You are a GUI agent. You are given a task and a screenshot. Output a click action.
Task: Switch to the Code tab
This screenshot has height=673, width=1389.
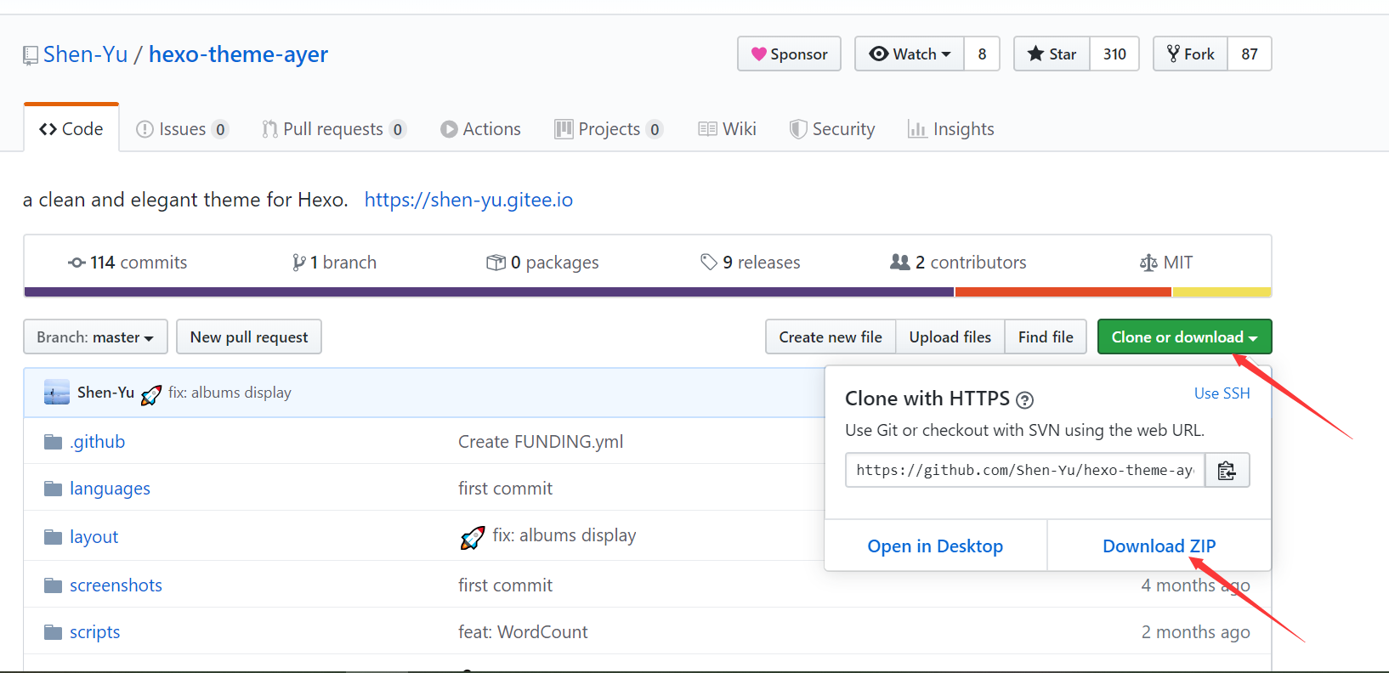pyautogui.click(x=71, y=129)
